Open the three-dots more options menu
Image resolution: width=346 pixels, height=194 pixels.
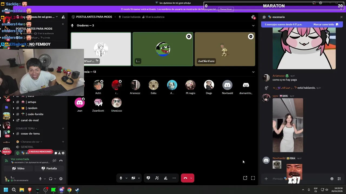[174, 178]
